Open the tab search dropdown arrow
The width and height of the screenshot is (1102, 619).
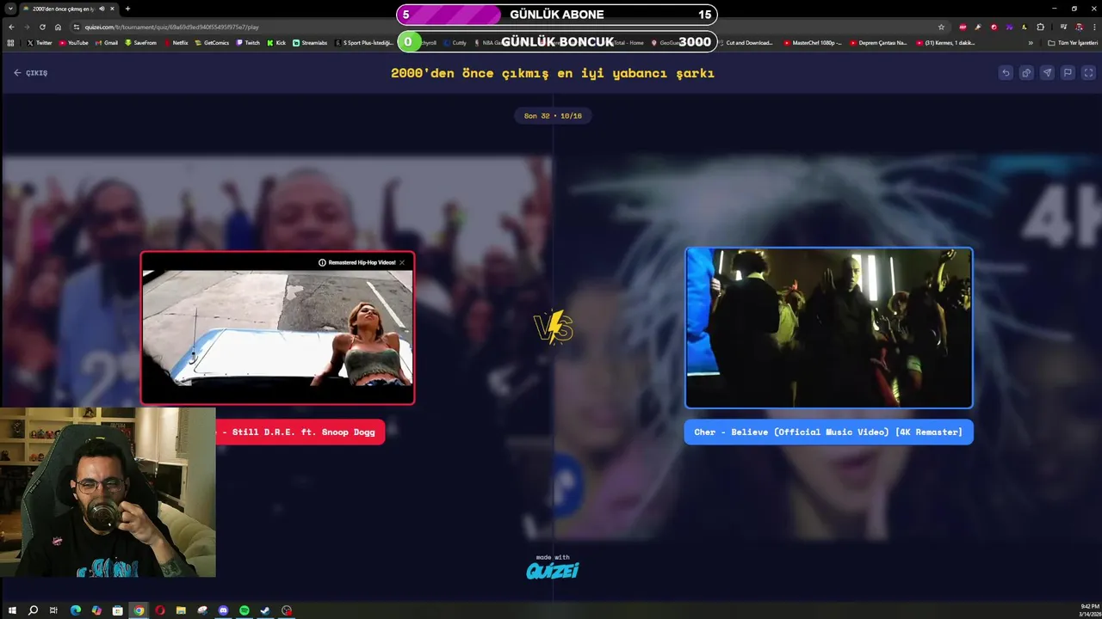tap(11, 9)
